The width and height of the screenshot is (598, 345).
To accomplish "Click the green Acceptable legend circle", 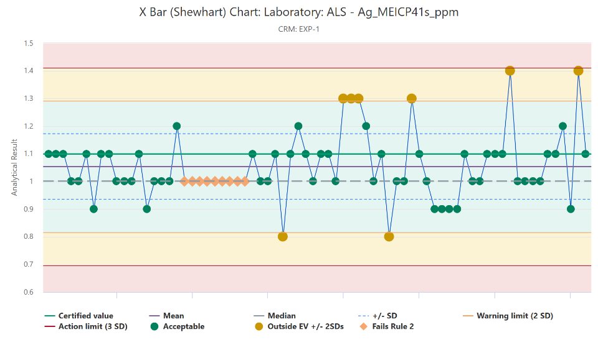I will click(x=154, y=326).
